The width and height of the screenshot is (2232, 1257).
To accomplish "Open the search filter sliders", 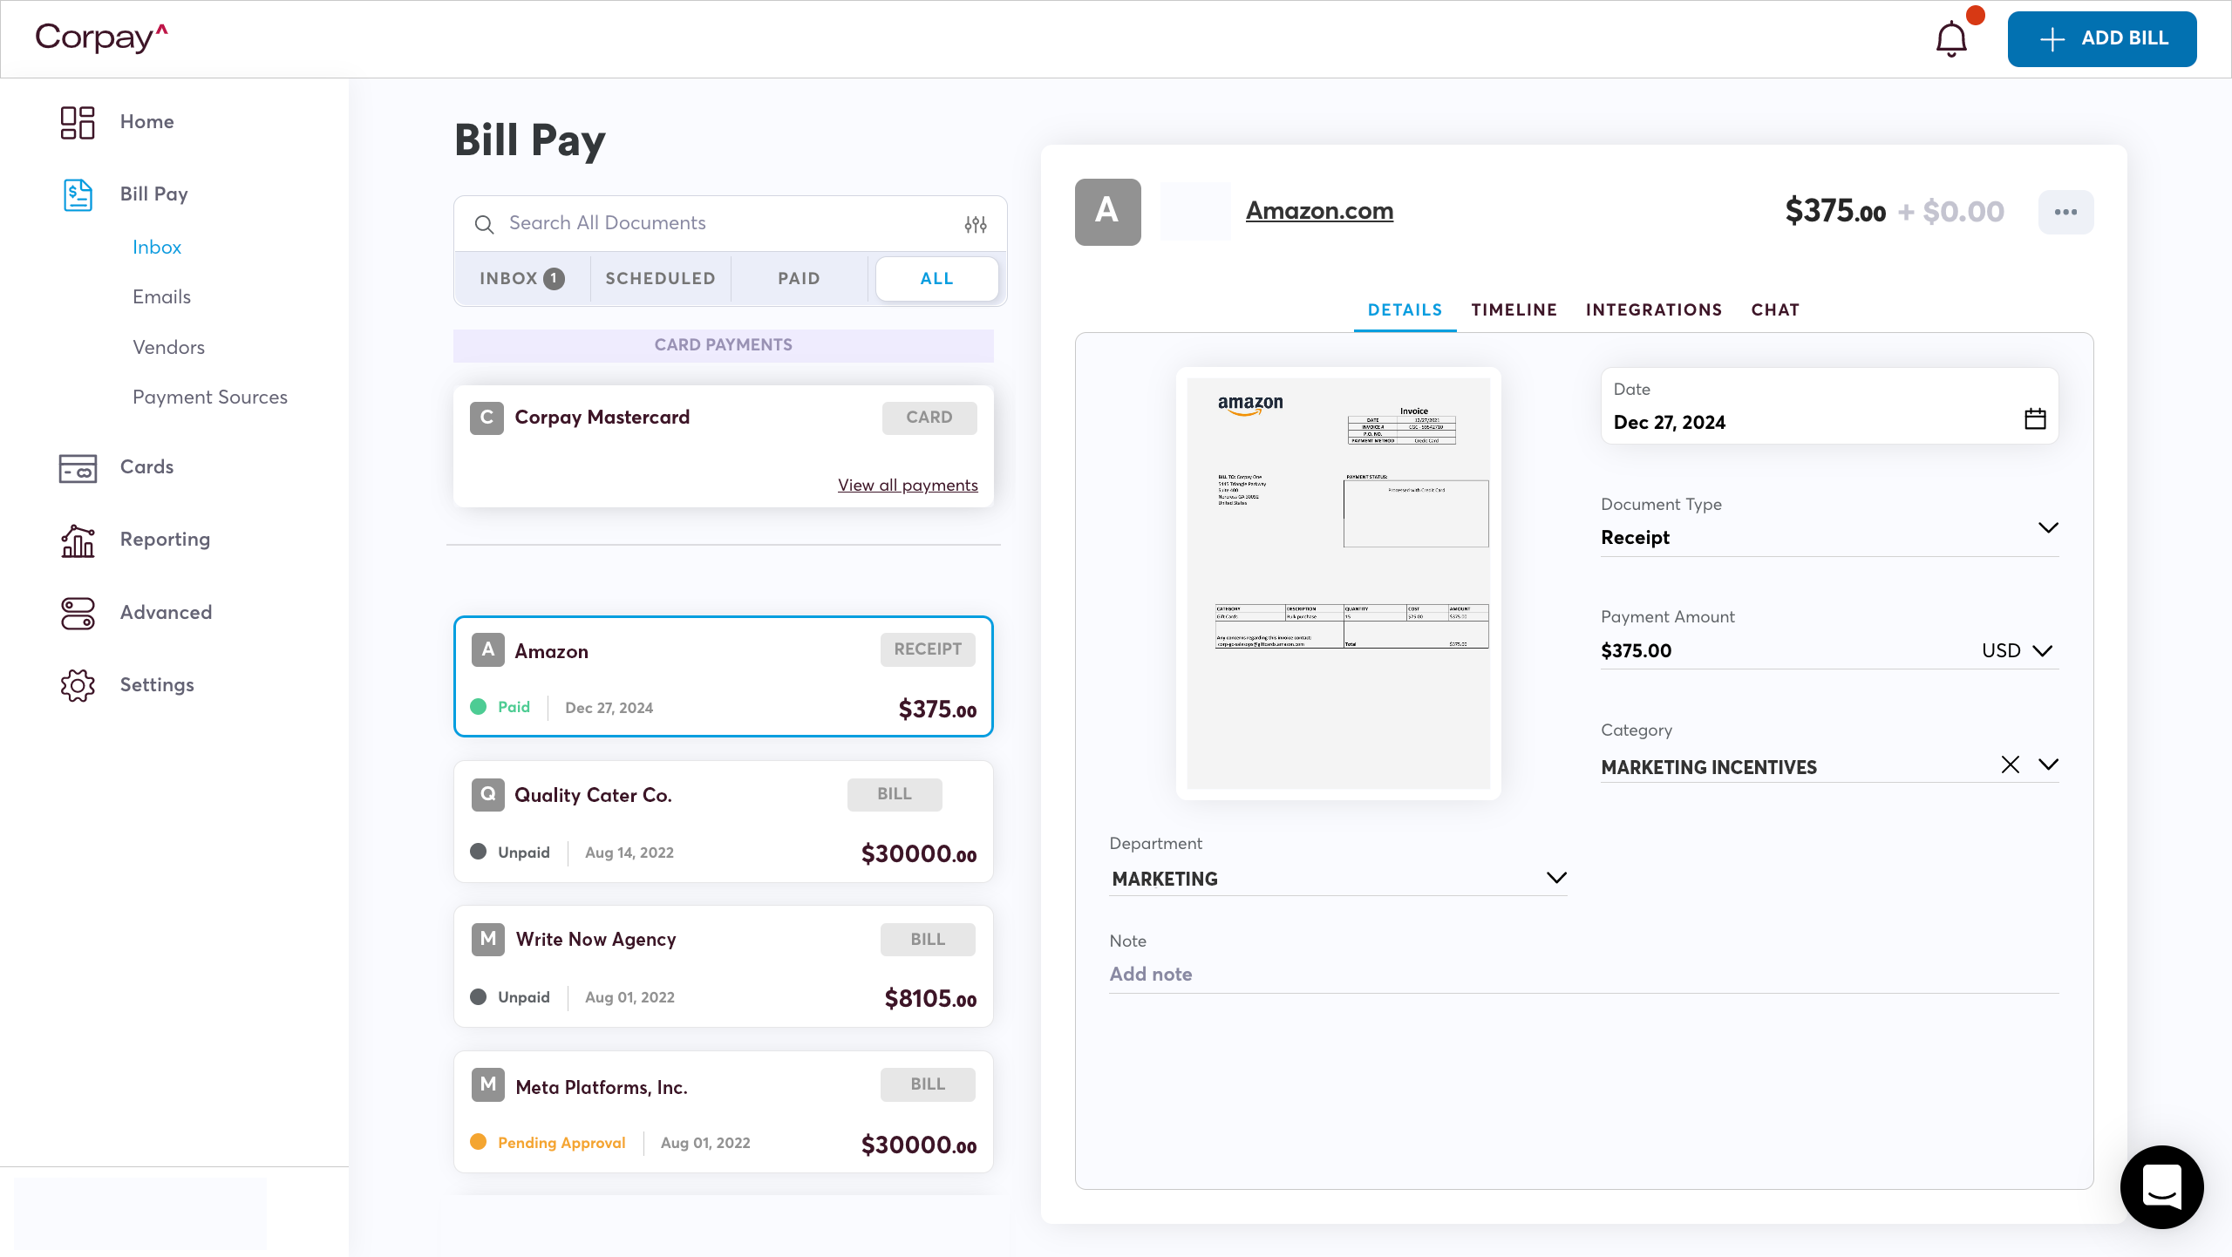I will (976, 223).
